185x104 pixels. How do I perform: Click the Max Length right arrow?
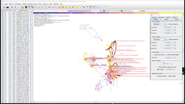[174, 70]
